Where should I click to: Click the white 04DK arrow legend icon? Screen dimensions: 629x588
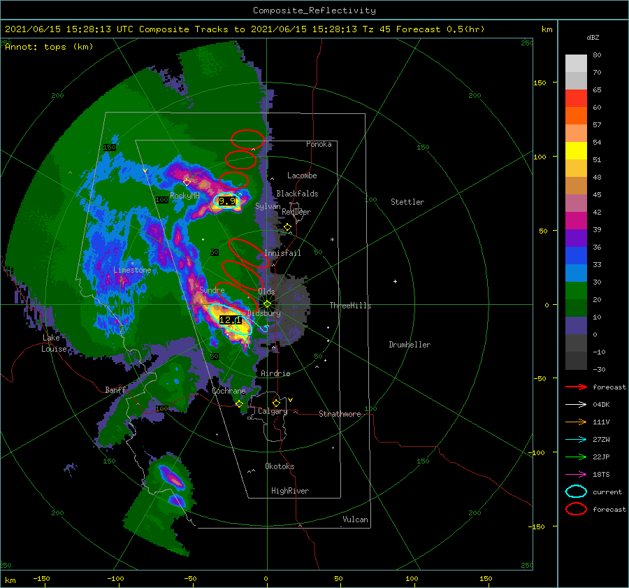click(x=576, y=405)
